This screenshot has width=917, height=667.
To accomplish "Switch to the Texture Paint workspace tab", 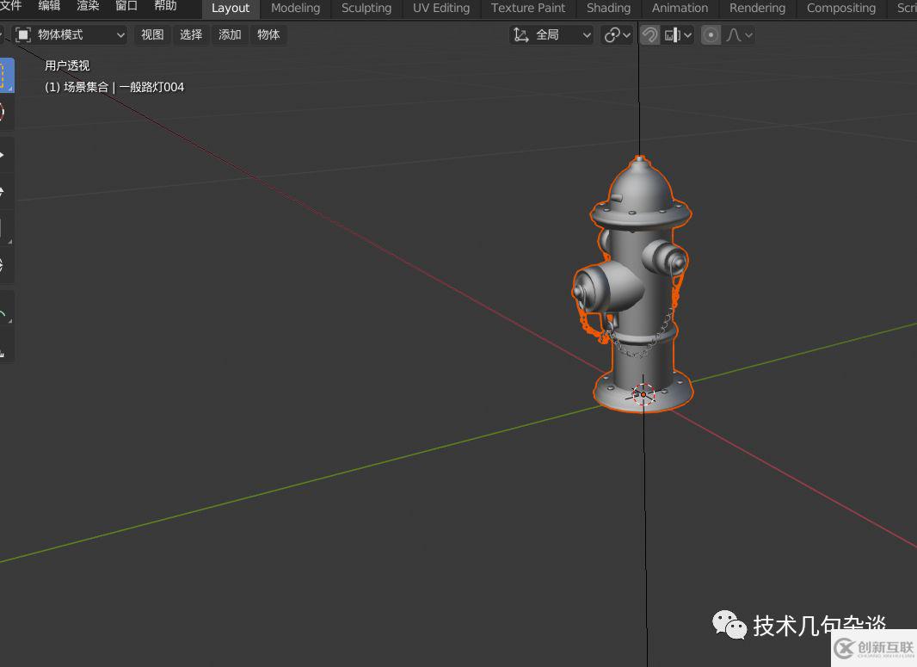I will 528,9.
